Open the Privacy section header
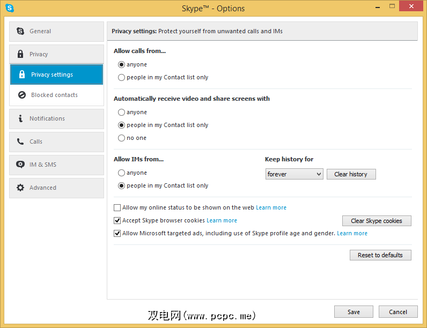The height and width of the screenshot is (328, 427). [x=57, y=54]
